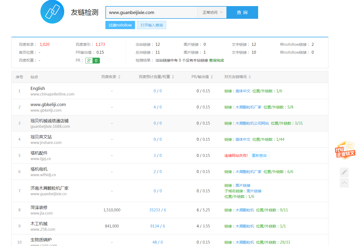Sort by PR/输出值 column arrows
Image resolution: width=358 pixels, height=246 pixels.
point(212,77)
